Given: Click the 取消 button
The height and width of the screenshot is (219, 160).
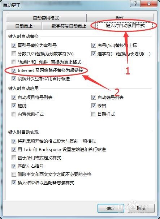Looking at the screenshot, I should click(141, 209).
